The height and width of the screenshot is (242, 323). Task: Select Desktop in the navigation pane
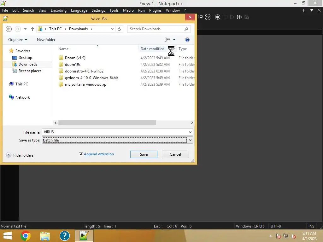(25, 58)
